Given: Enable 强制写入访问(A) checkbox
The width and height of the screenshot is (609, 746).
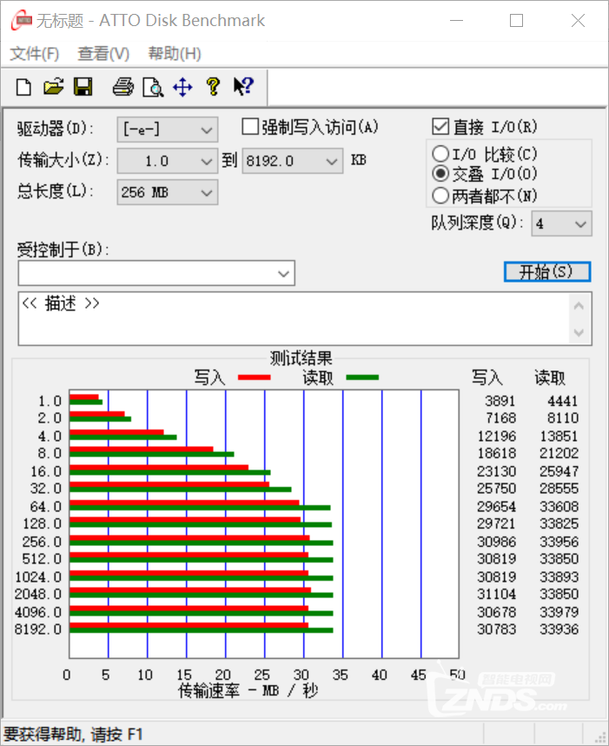Looking at the screenshot, I should click(x=250, y=127).
